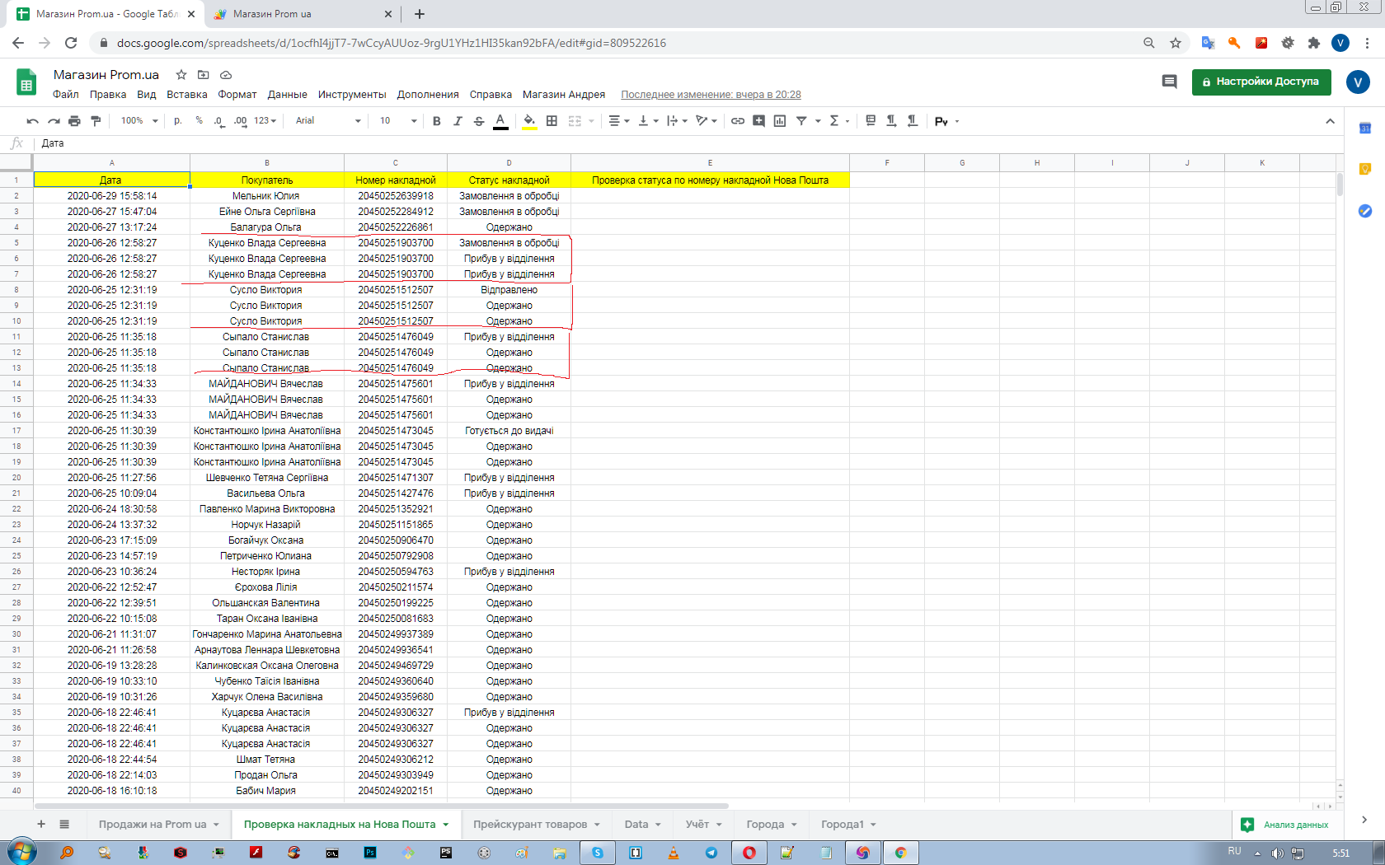Viewport: 1385px width, 865px height.
Task: Click the vertical scrollbar thumb
Action: (1340, 185)
